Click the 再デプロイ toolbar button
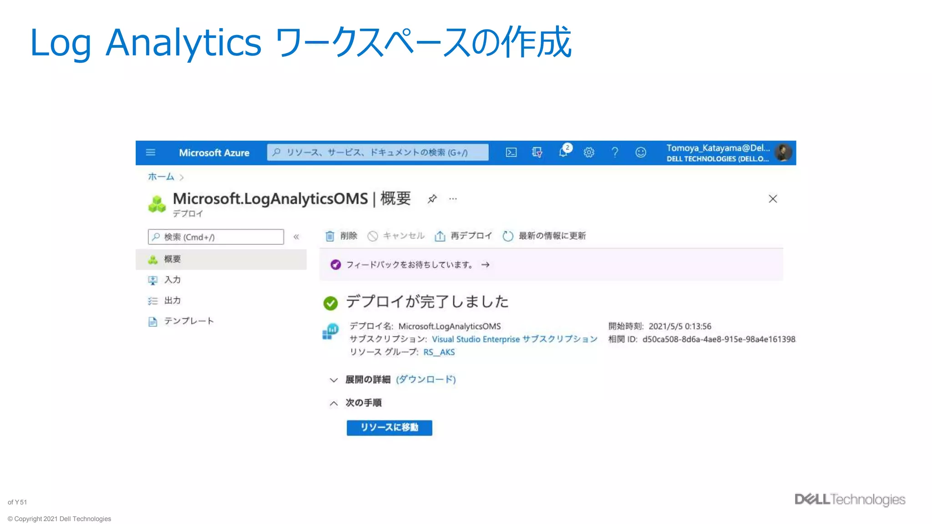The width and height of the screenshot is (932, 524). point(463,236)
